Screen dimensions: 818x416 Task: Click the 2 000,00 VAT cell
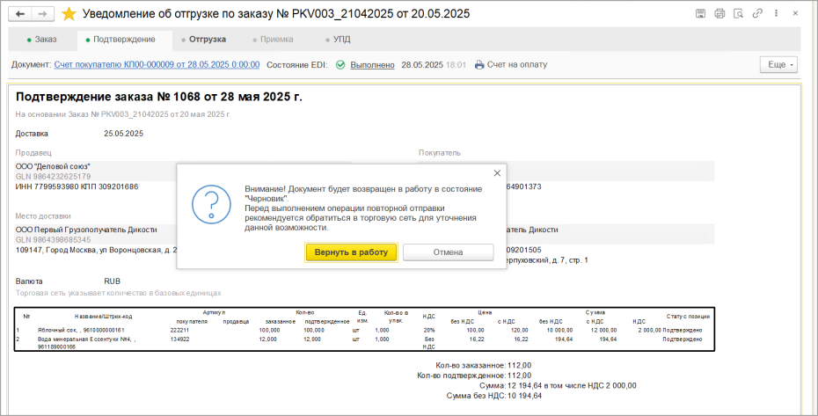(x=649, y=331)
